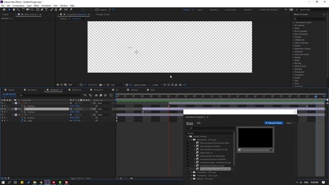Select the Gaussian Blur & Fade Easy preset
This screenshot has width=329, height=185.
pyautogui.click(x=212, y=156)
